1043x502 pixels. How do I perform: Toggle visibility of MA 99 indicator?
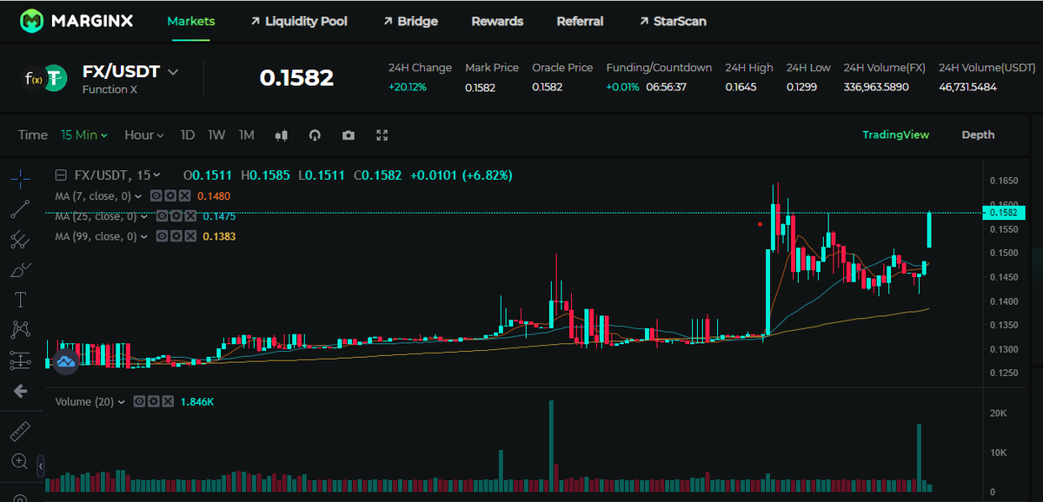[162, 236]
